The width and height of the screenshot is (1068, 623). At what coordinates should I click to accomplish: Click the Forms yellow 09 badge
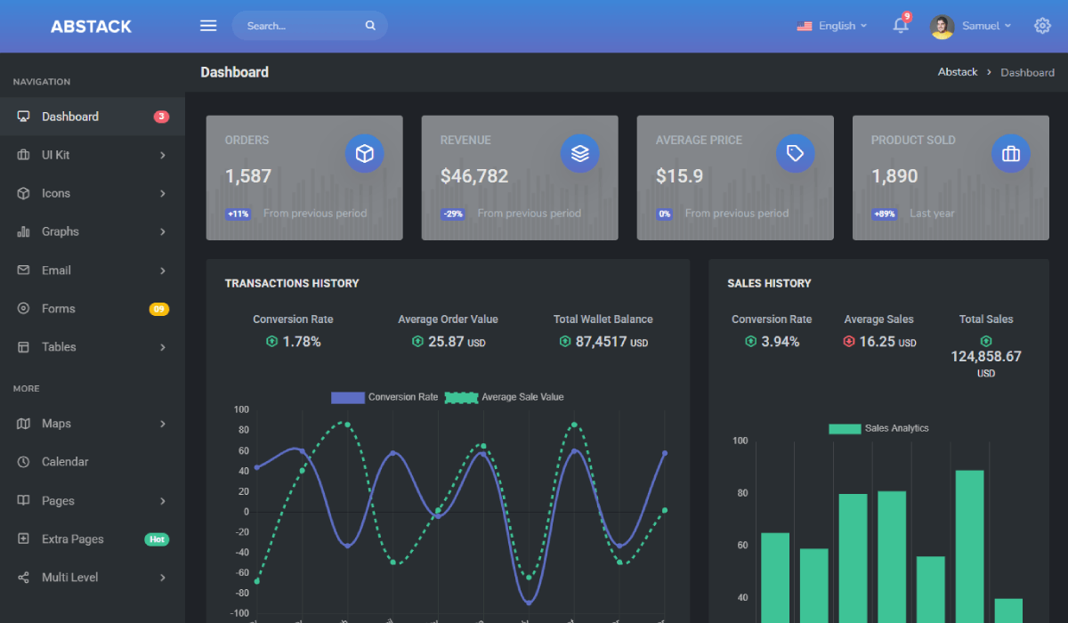coord(159,309)
